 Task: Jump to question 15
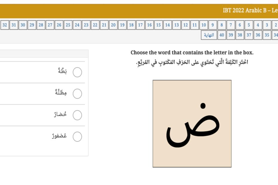click(158, 25)
